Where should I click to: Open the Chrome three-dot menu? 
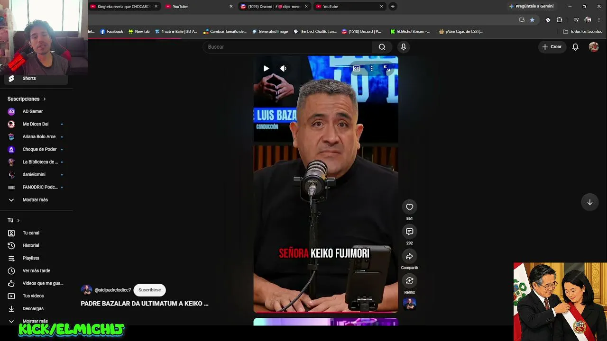pos(600,20)
